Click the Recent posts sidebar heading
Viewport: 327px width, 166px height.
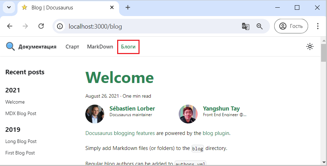(25, 72)
